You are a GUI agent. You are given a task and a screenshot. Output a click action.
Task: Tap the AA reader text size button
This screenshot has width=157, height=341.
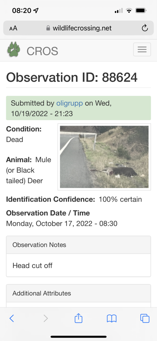click(13, 28)
